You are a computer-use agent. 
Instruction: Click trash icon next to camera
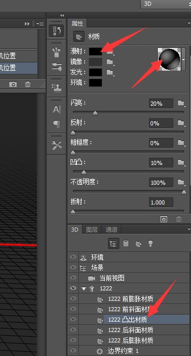tap(28, 84)
